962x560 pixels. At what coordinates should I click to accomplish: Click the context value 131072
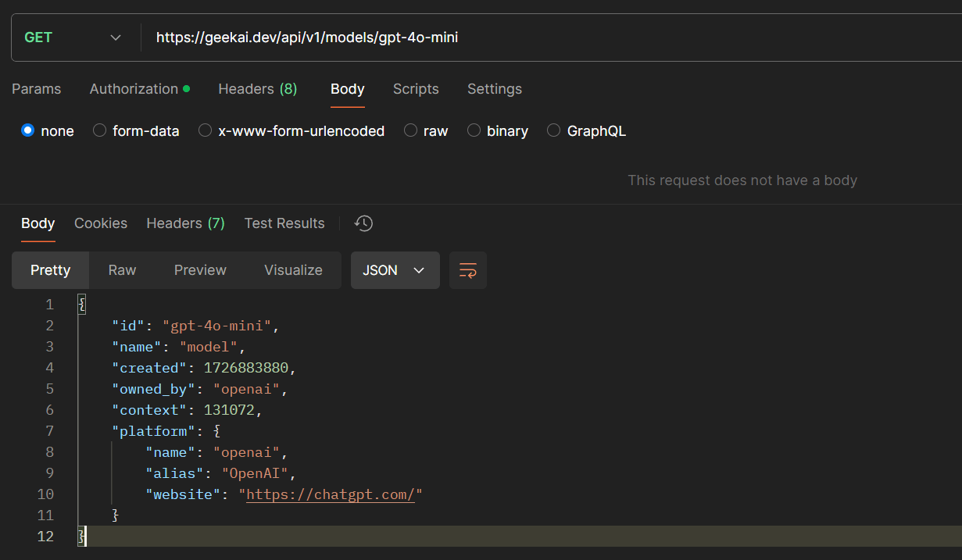tap(229, 410)
